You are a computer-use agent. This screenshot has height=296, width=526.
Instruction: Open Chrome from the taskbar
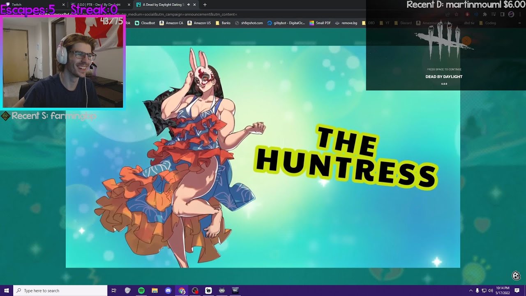click(182, 291)
